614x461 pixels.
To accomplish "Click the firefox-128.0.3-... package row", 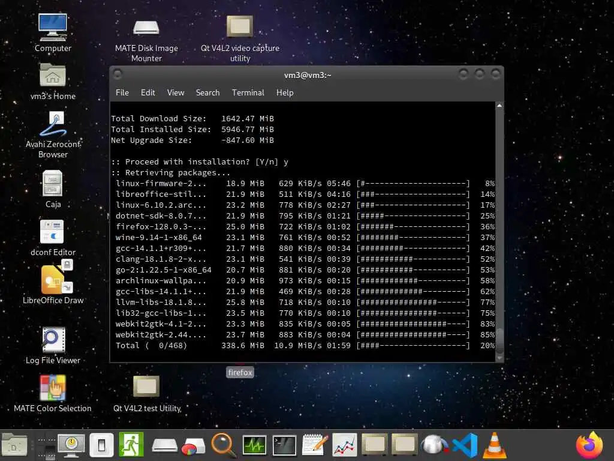I will click(x=305, y=226).
